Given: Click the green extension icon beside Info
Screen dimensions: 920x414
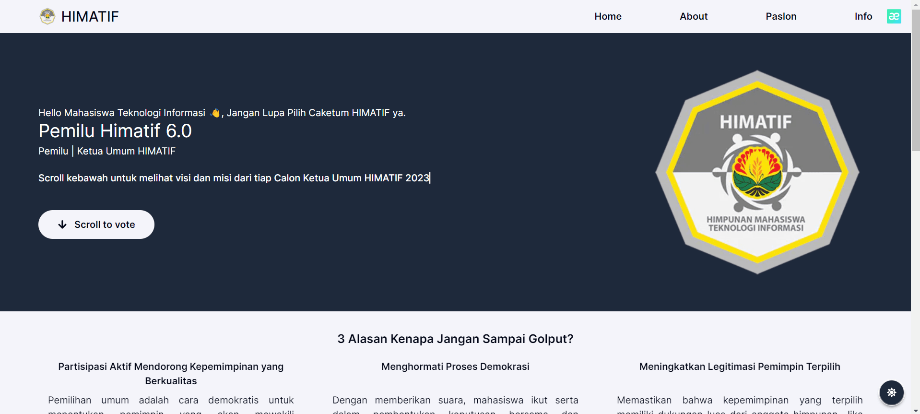Looking at the screenshot, I should (x=894, y=16).
